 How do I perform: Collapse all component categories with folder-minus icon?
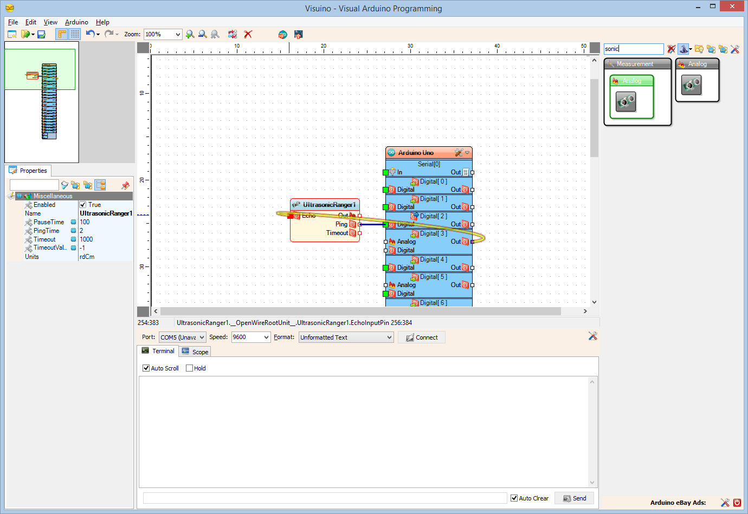coord(723,49)
